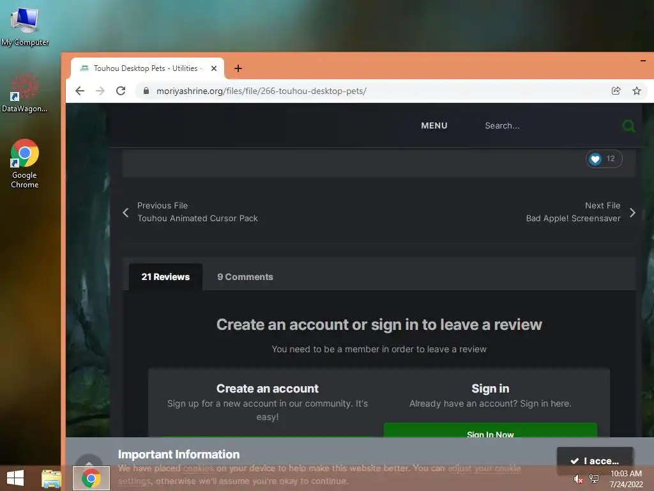654x491 pixels.
Task: Open the DataWagon desktop shortcut
Action: [x=25, y=93]
